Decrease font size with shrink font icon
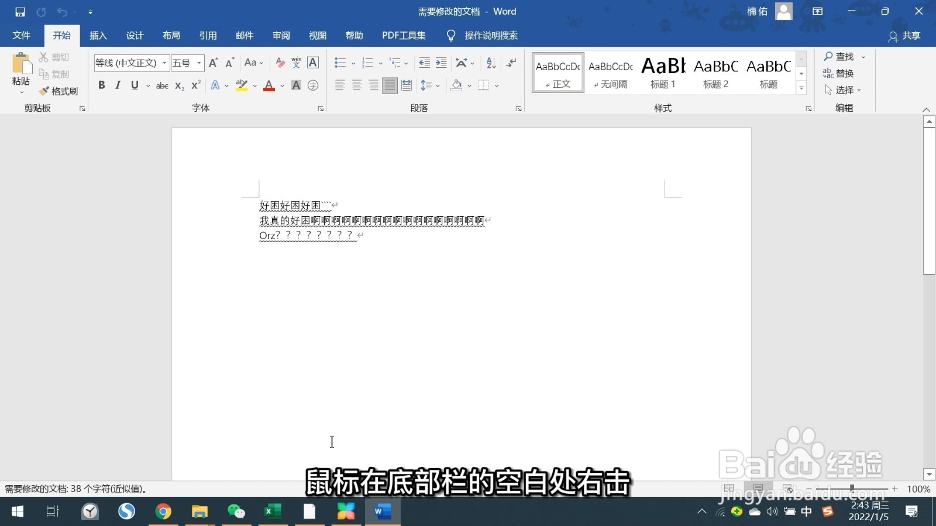This screenshot has height=526, width=936. tap(230, 63)
